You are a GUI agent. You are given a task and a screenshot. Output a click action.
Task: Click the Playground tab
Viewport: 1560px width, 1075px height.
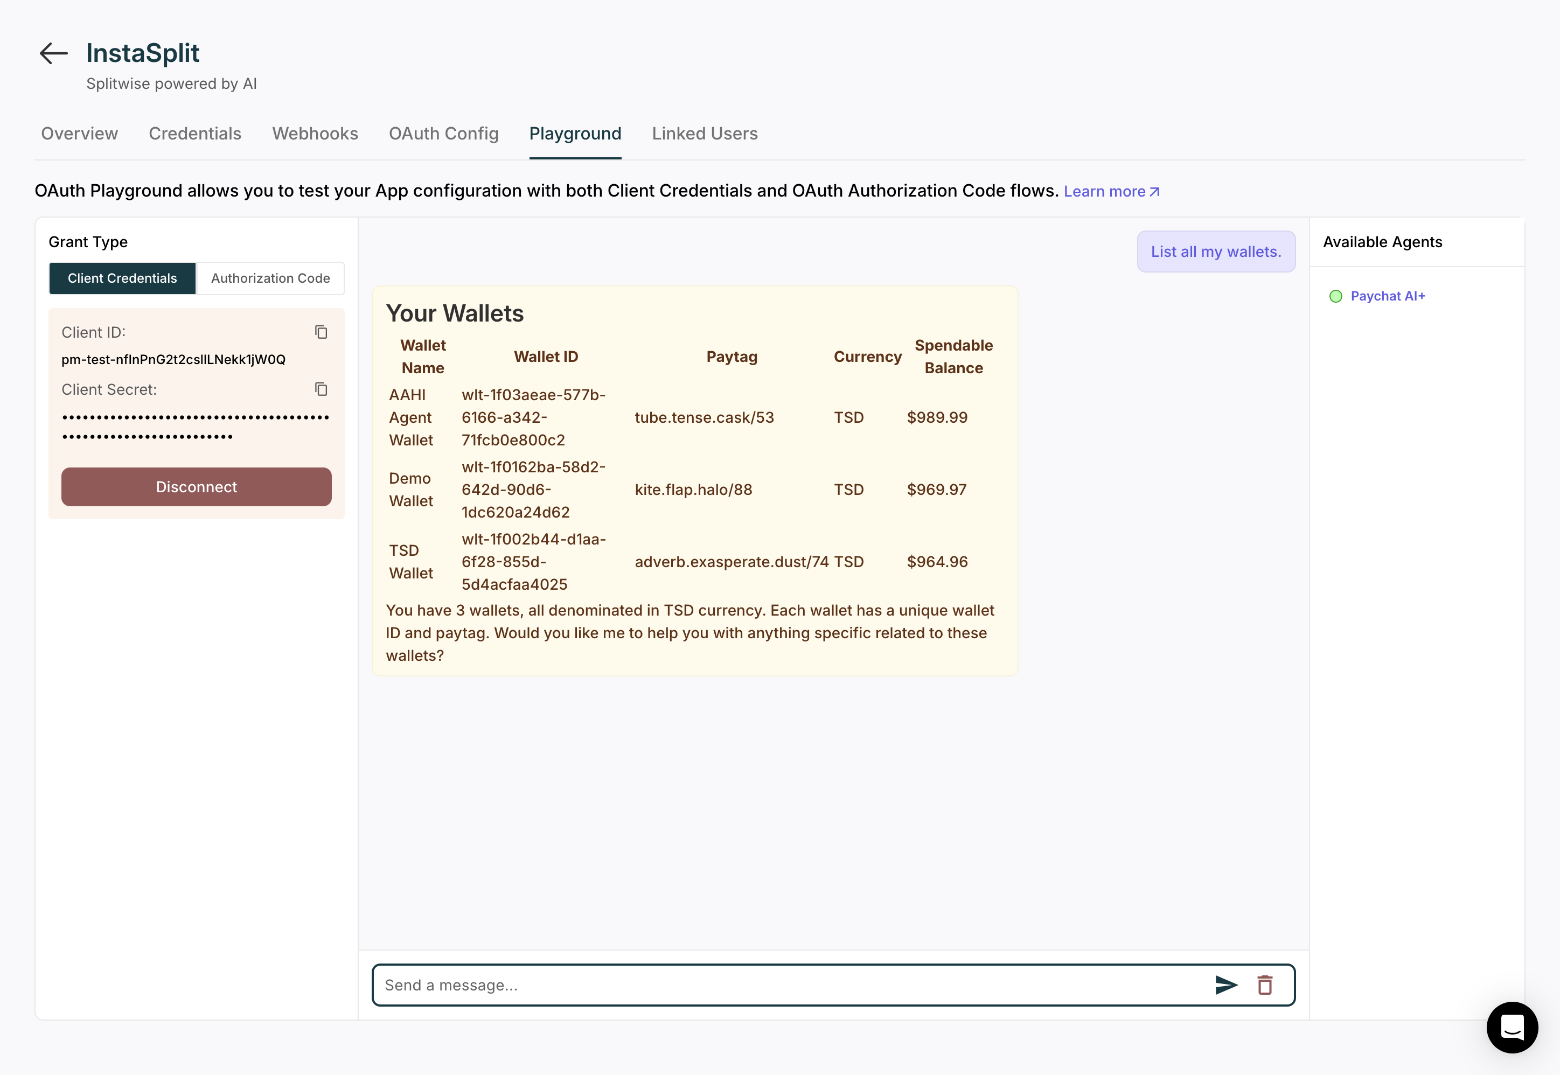pos(575,134)
